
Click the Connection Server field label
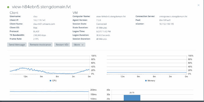pyautogui.click(x=145, y=16)
